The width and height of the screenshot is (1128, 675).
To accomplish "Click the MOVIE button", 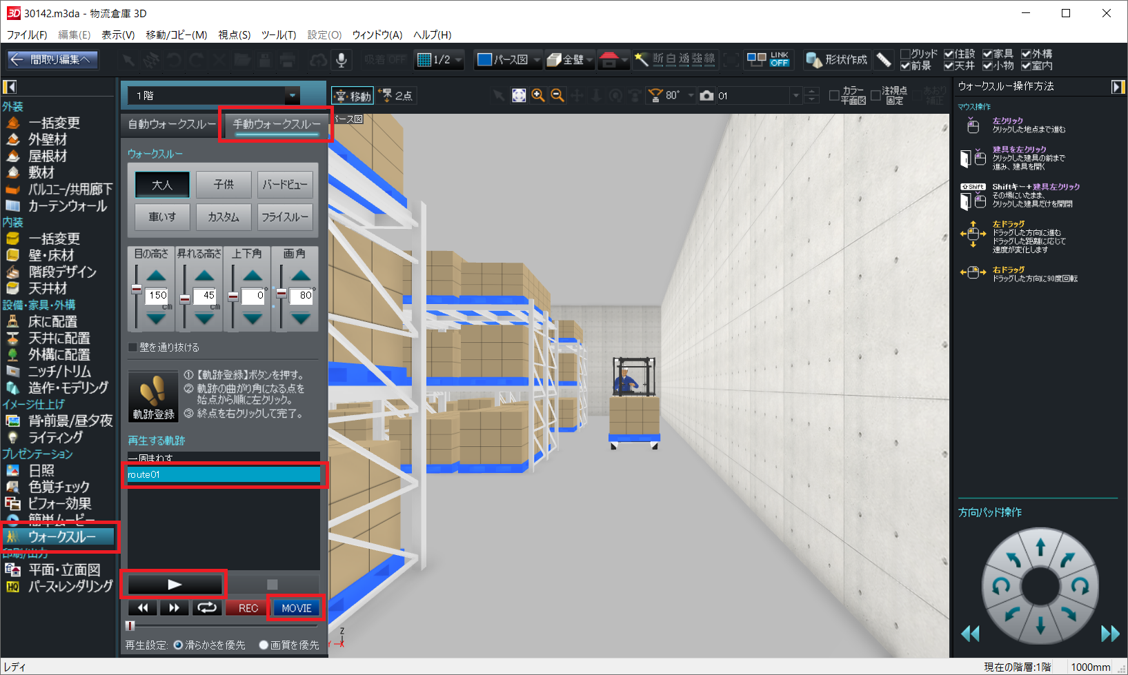I will pyautogui.click(x=296, y=608).
